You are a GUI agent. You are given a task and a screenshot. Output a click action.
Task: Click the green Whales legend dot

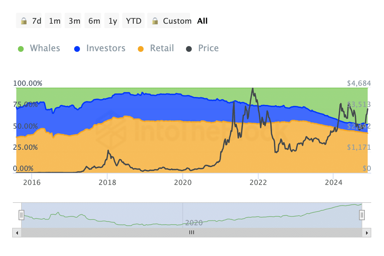coord(21,48)
